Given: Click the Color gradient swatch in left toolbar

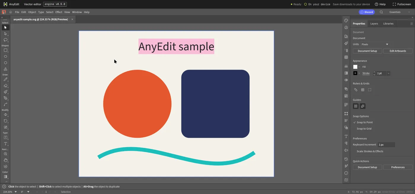Looking at the screenshot, I should [5, 177].
